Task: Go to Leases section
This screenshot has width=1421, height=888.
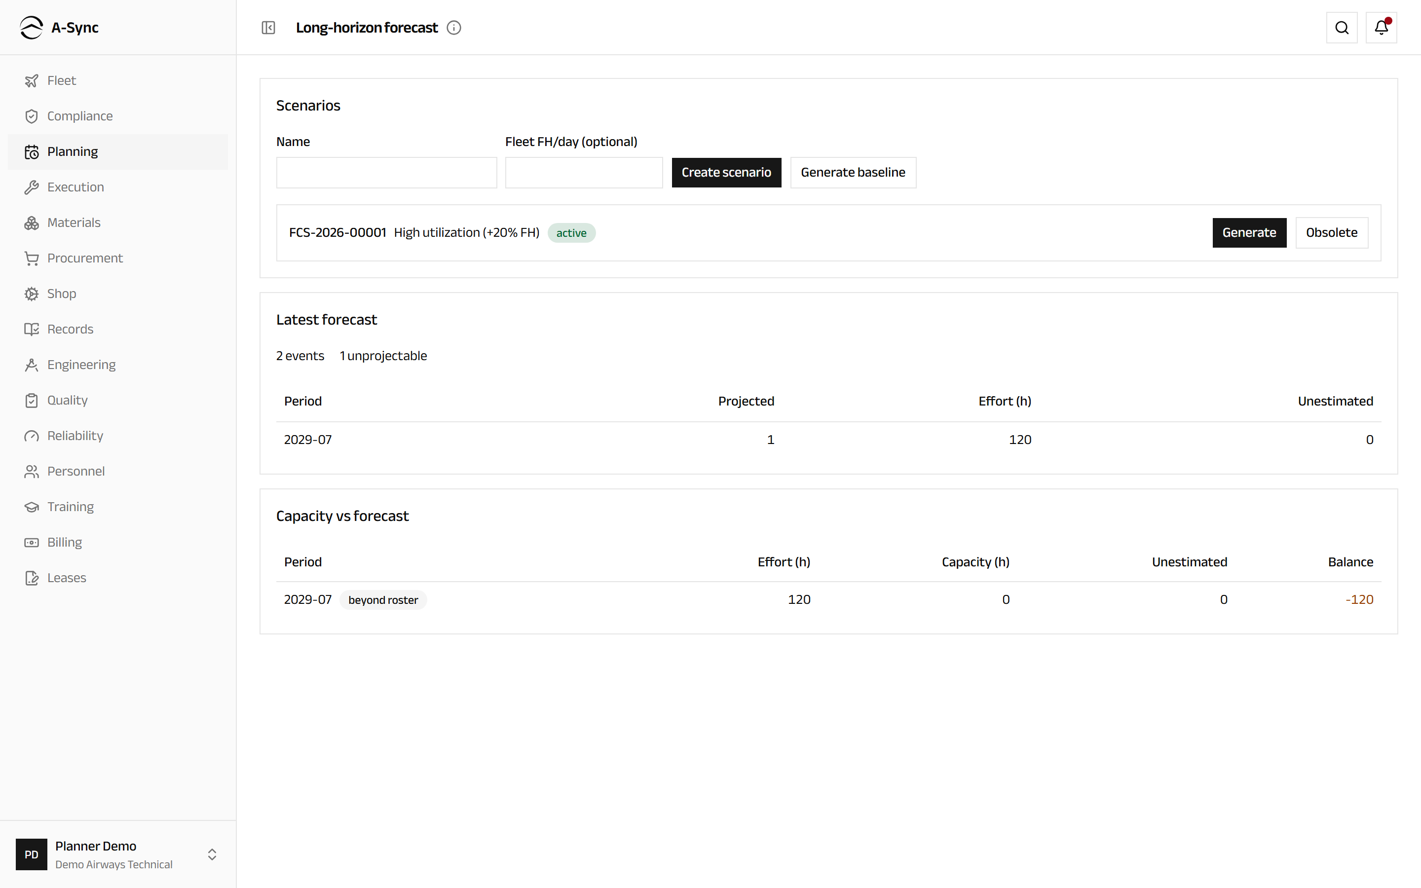Action: (118, 578)
